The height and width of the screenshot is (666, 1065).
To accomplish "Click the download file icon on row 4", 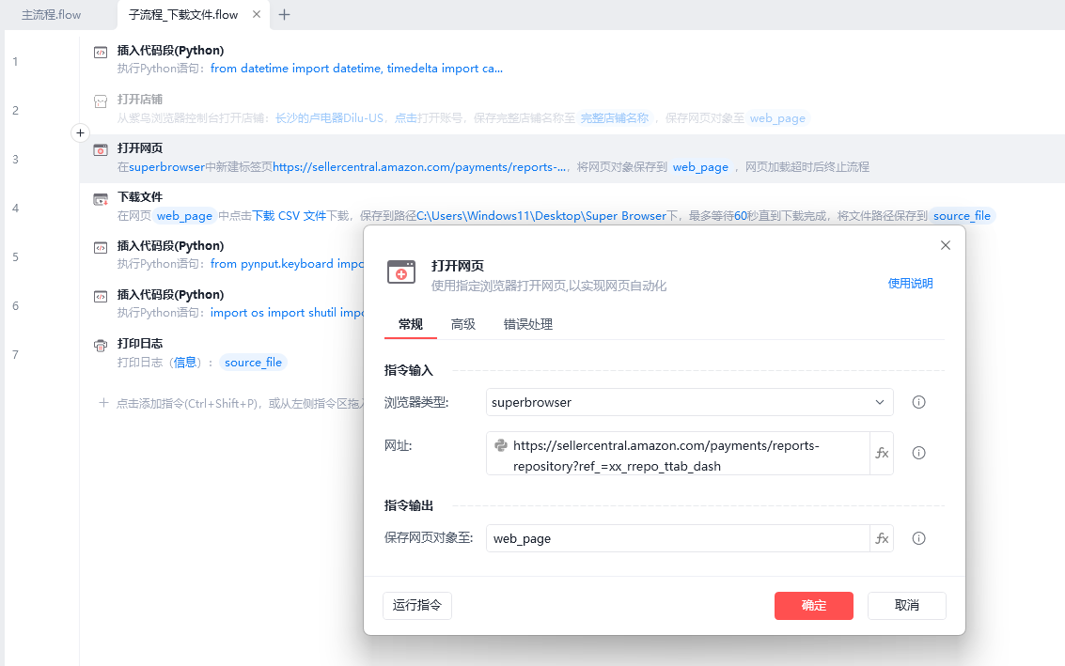I will click(x=101, y=199).
